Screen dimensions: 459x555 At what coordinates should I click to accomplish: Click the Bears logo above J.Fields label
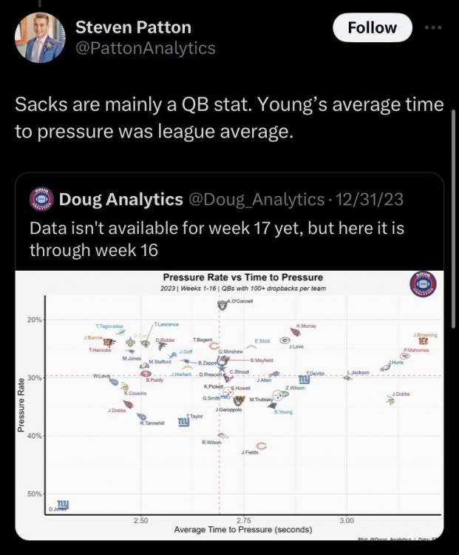tap(260, 445)
